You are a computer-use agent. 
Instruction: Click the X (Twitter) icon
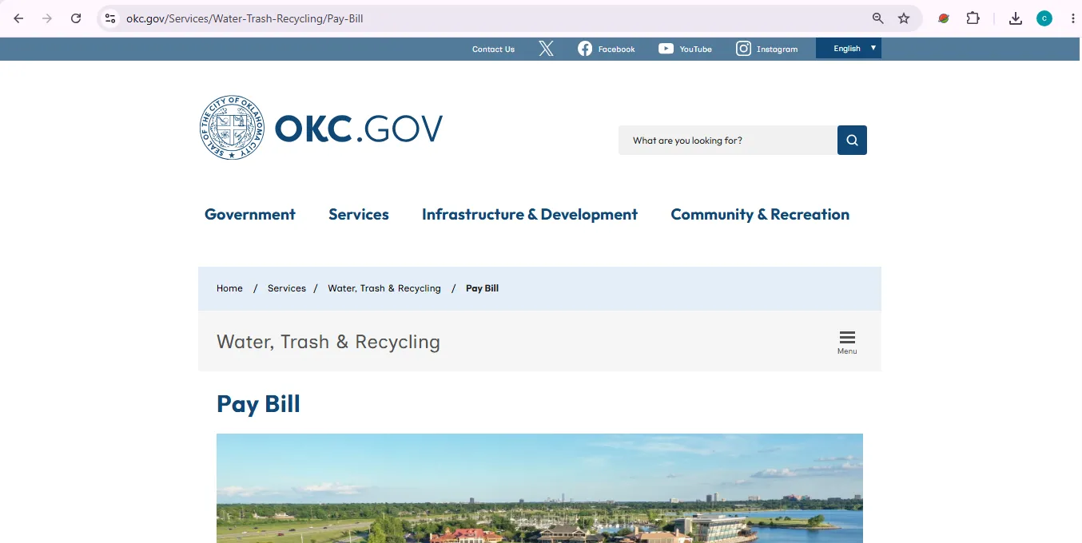click(546, 49)
